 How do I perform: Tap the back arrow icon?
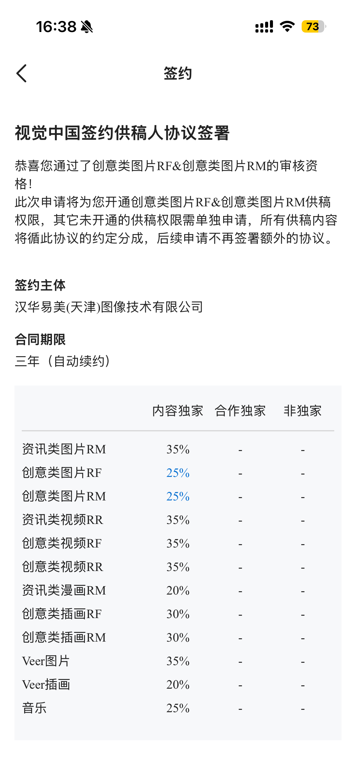(21, 73)
